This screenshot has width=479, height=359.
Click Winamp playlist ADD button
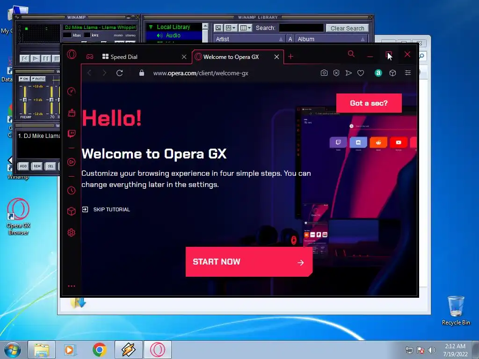(x=23, y=166)
